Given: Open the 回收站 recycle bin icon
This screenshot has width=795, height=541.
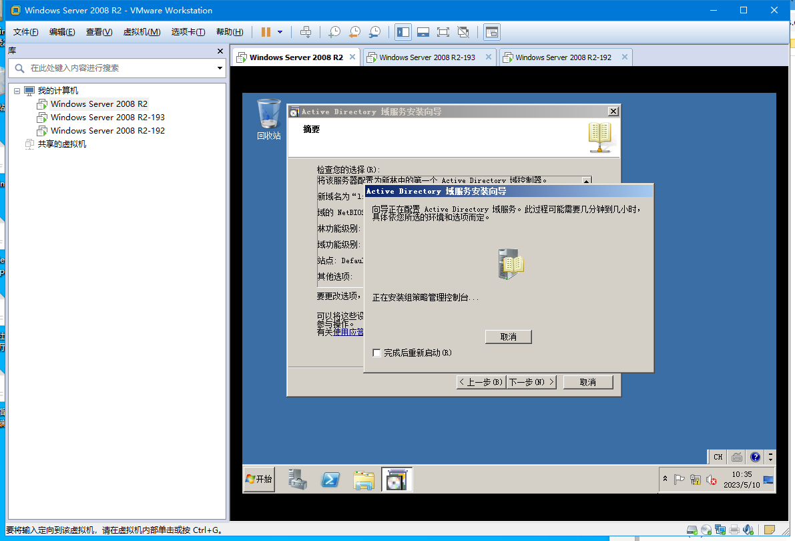Looking at the screenshot, I should click(x=269, y=120).
